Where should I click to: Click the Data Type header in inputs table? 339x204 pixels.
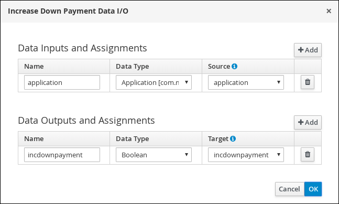133,66
